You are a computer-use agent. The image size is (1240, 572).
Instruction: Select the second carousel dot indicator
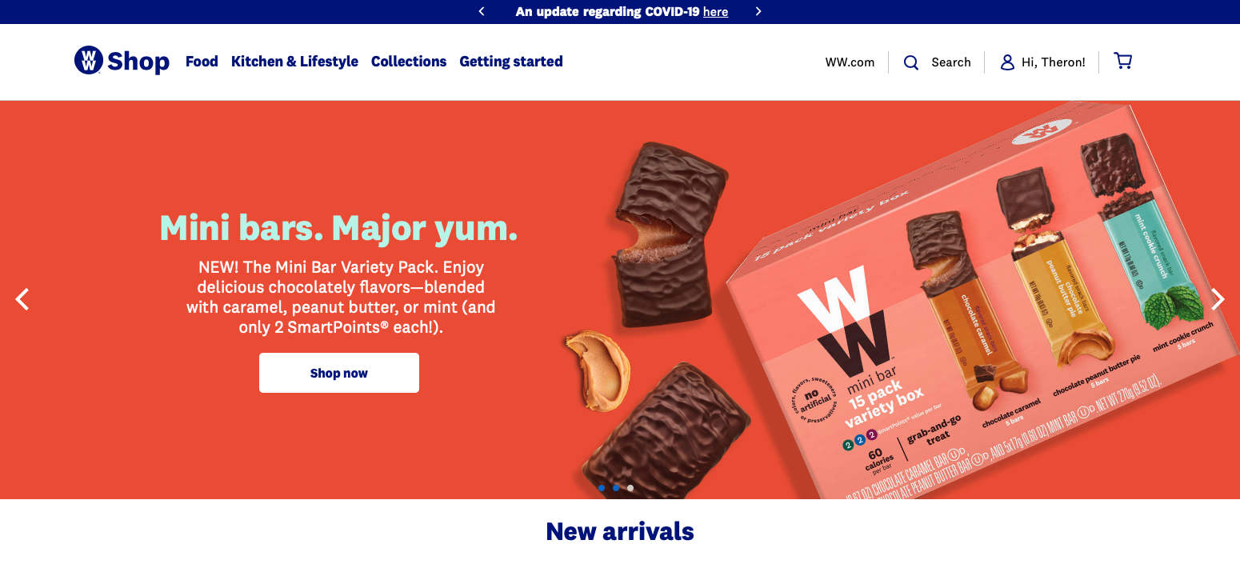coord(616,487)
